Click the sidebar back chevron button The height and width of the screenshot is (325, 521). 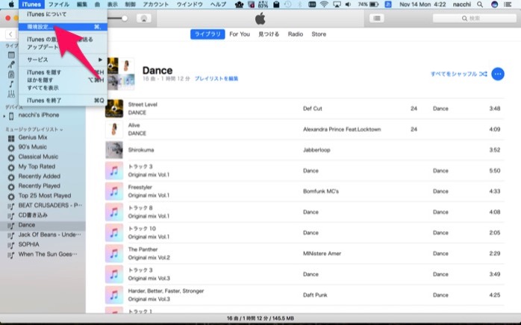click(10, 34)
